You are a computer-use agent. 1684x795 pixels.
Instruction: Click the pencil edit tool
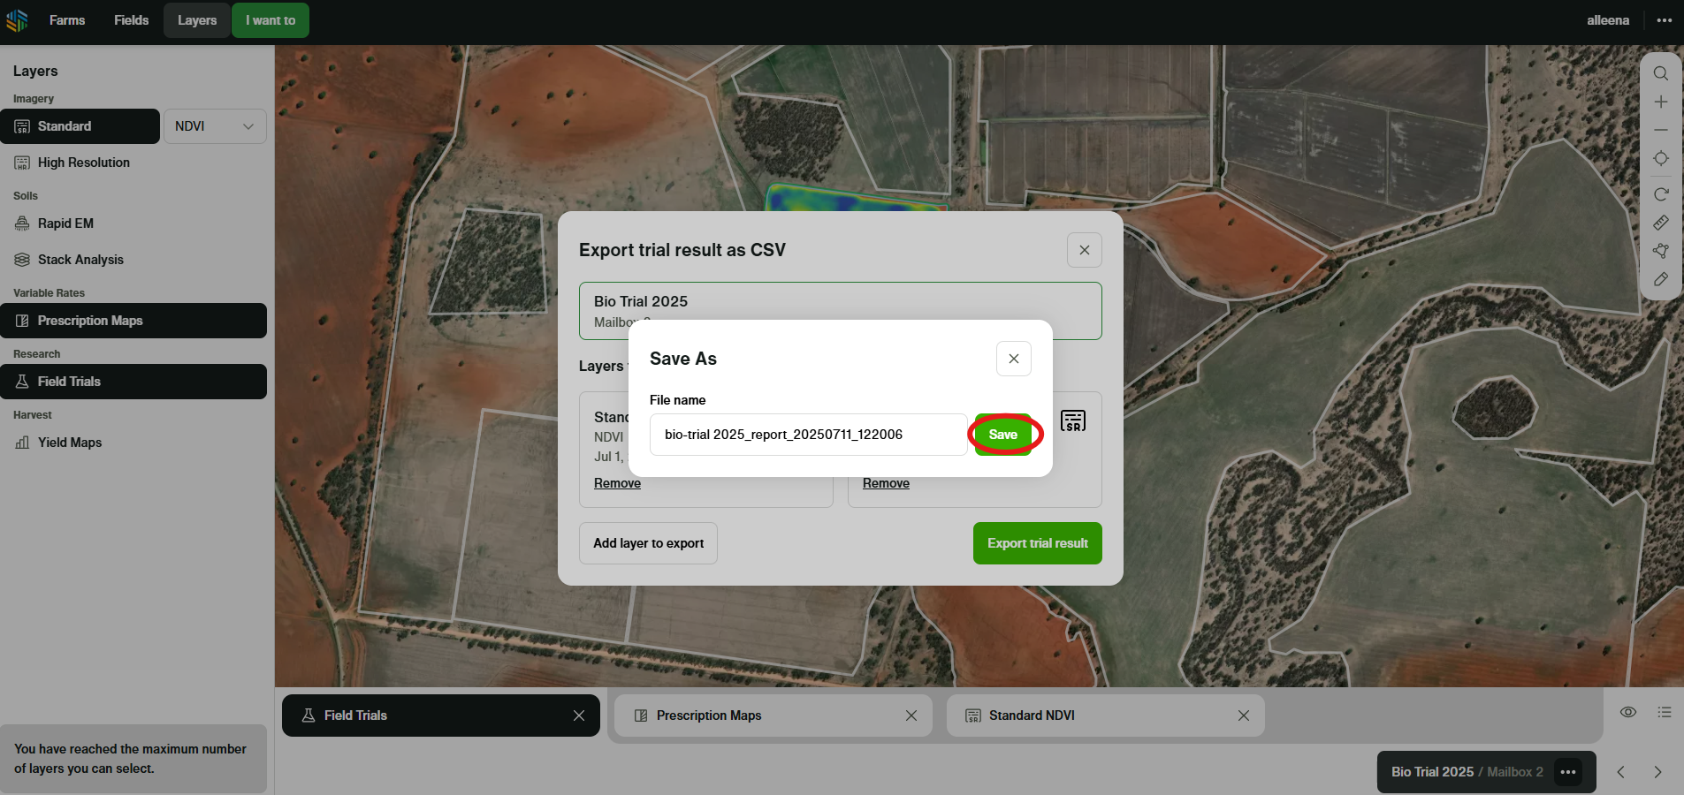1660,279
